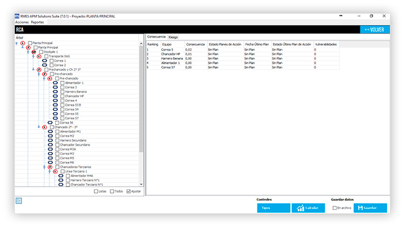Click the icon beside Correa M3A

pos(51,149)
